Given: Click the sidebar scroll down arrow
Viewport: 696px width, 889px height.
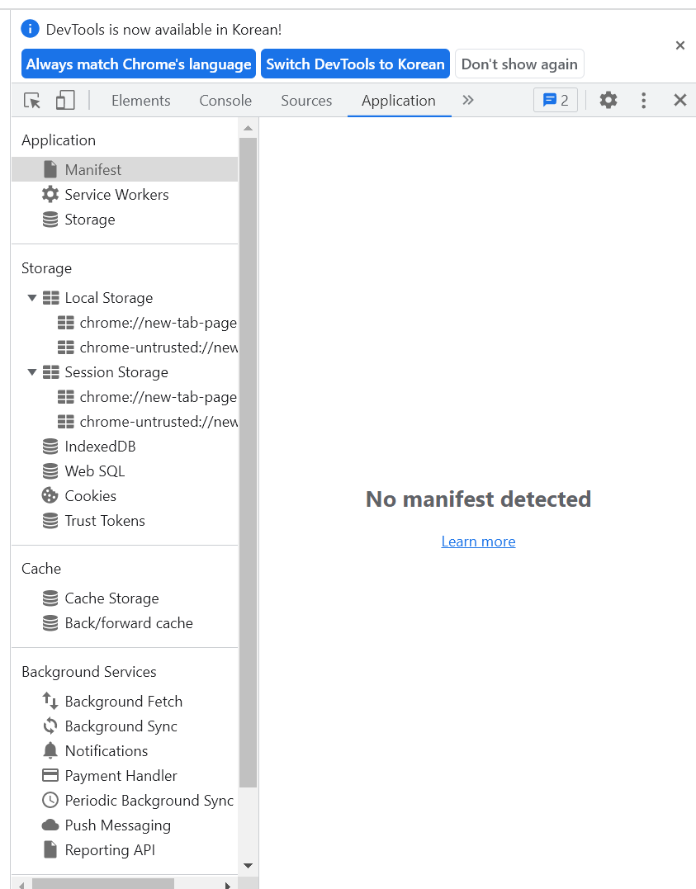Looking at the screenshot, I should (248, 865).
